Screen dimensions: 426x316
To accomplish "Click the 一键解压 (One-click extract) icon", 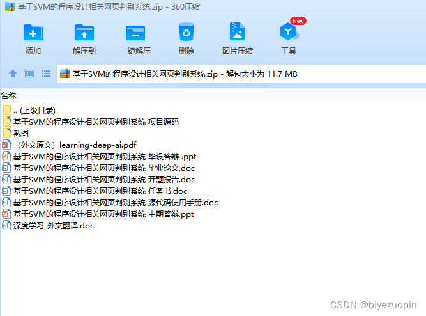I will [x=135, y=33].
